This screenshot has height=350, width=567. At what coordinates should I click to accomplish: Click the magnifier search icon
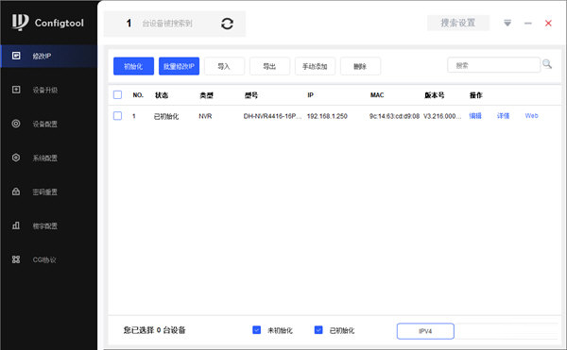tap(547, 64)
